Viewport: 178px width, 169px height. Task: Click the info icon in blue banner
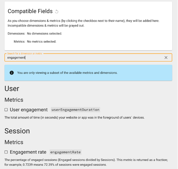[12, 73]
